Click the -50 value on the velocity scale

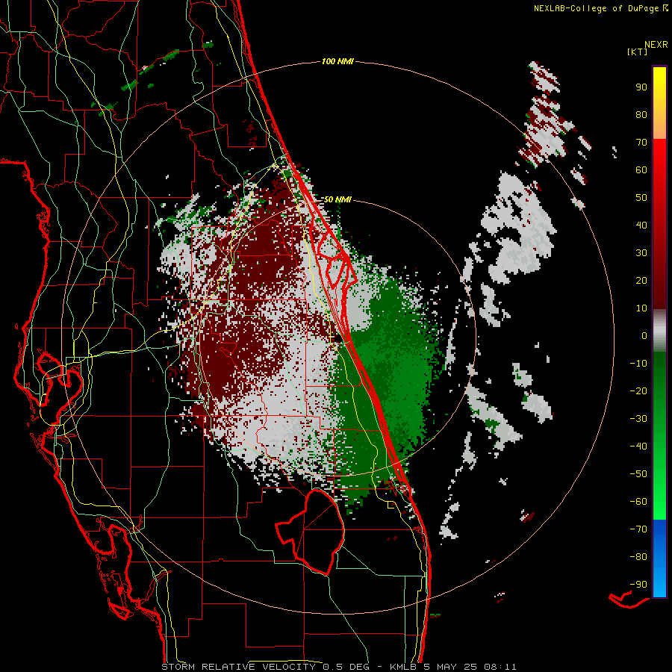click(638, 474)
